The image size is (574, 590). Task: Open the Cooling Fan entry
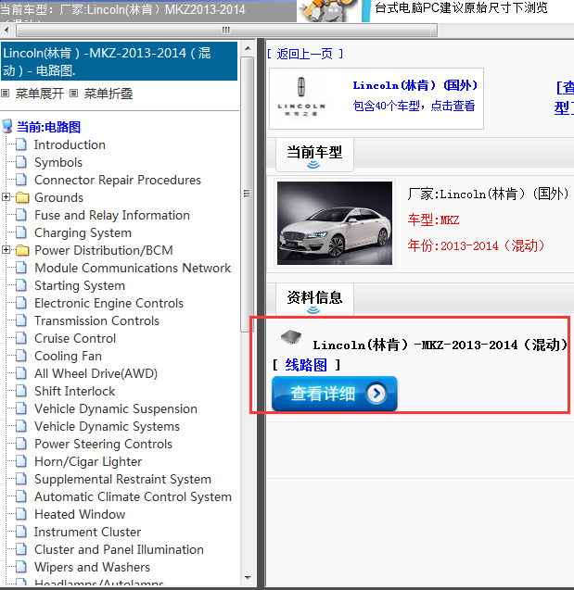69,356
